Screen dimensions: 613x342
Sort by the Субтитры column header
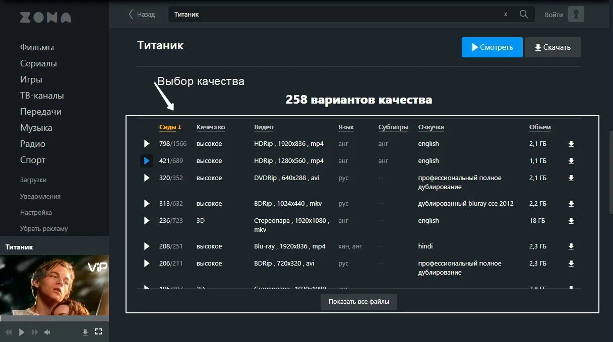[393, 127]
